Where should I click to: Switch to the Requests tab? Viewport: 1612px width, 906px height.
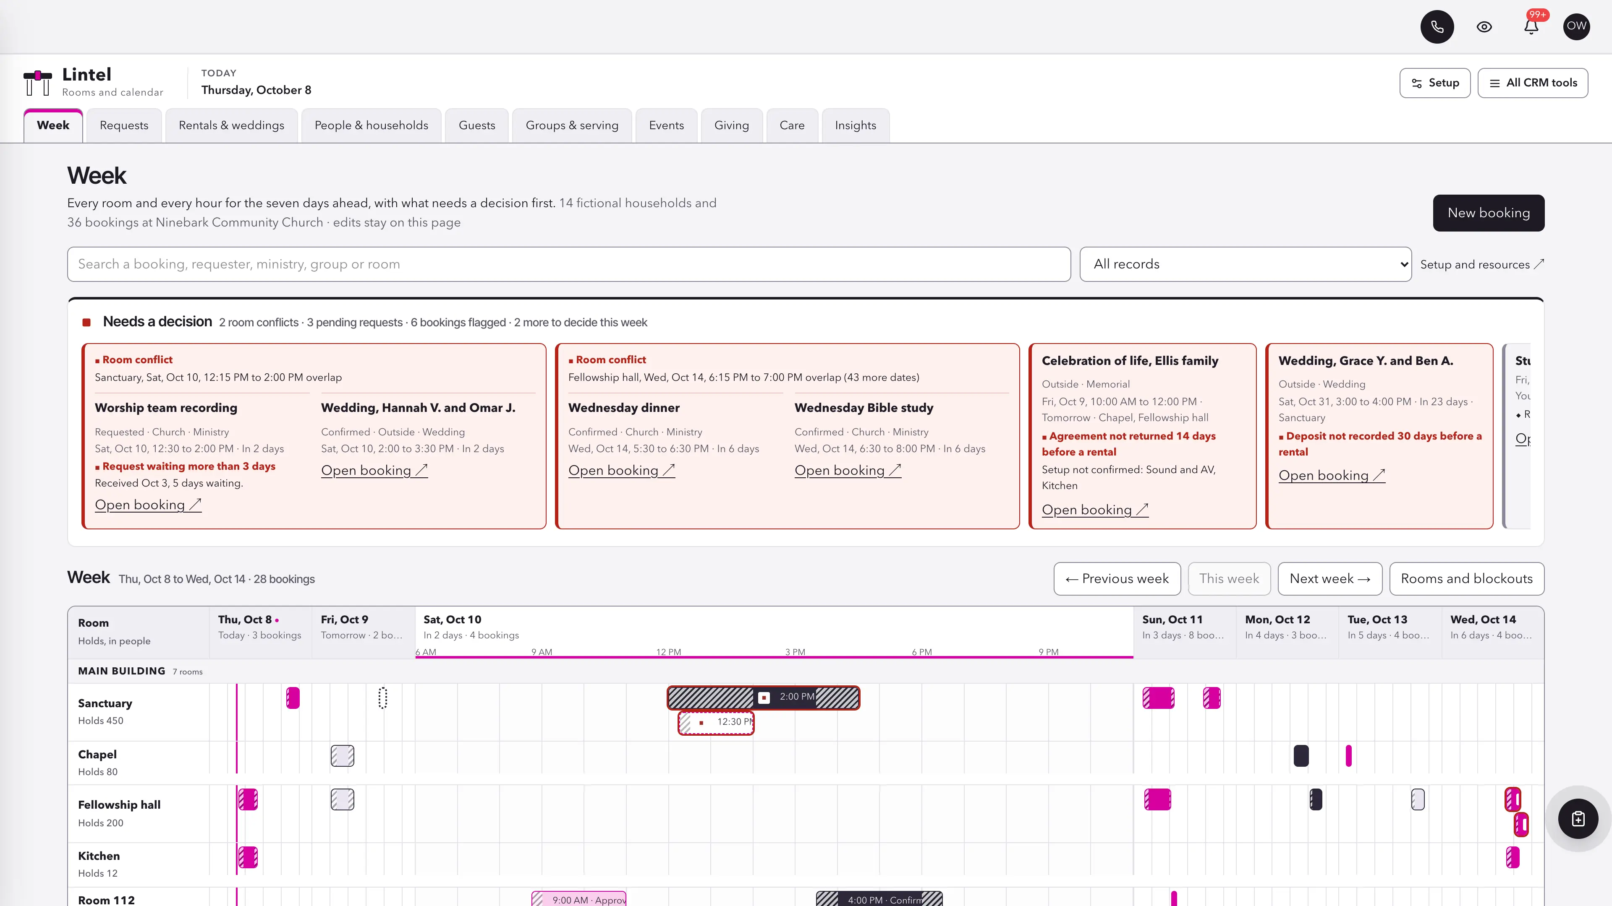(x=124, y=126)
